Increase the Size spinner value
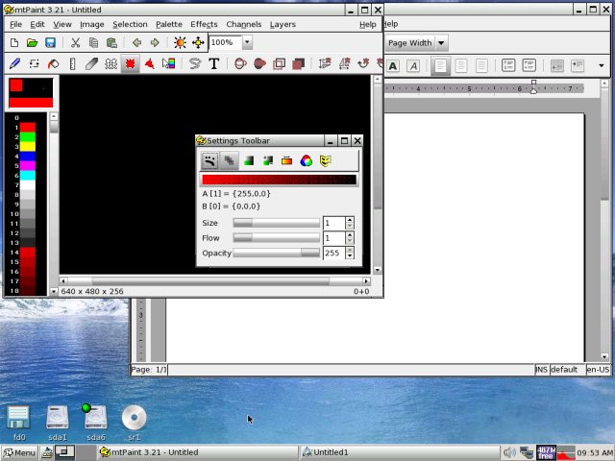Screen dimensions: 615x461 coord(350,219)
